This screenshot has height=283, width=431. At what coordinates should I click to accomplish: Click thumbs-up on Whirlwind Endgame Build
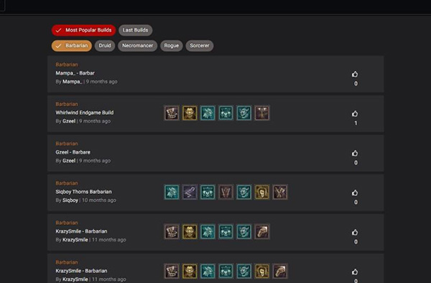coord(355,113)
